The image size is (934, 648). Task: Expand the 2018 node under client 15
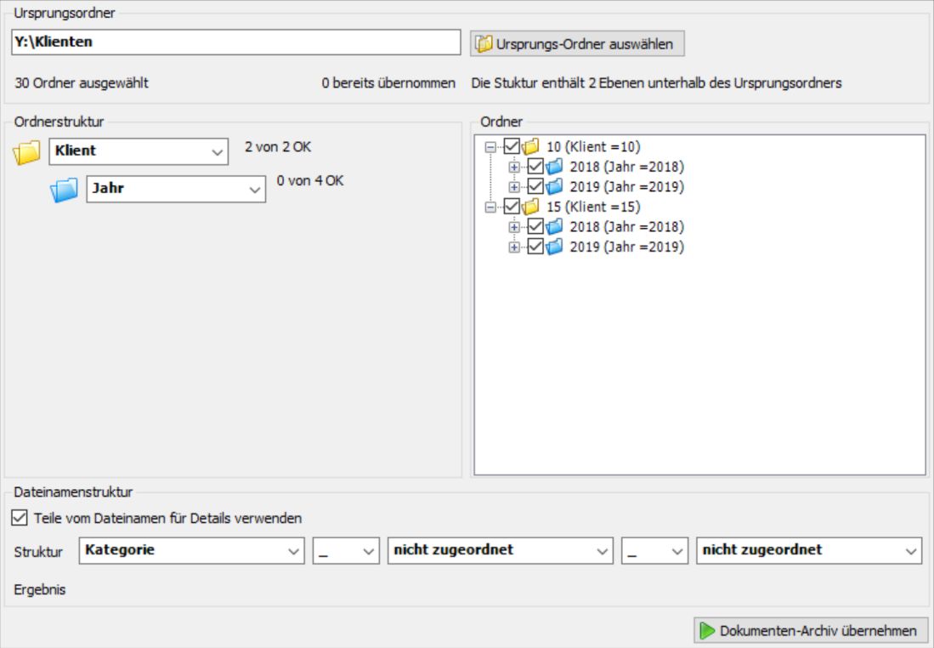(x=513, y=227)
